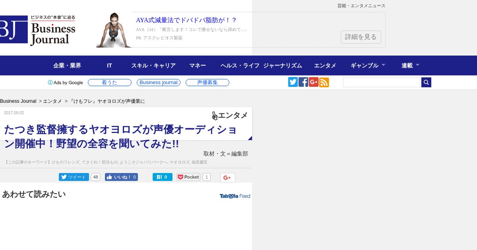Screen dimensions: 477x250
Task: Click the search magnifier button
Action: tap(426, 82)
